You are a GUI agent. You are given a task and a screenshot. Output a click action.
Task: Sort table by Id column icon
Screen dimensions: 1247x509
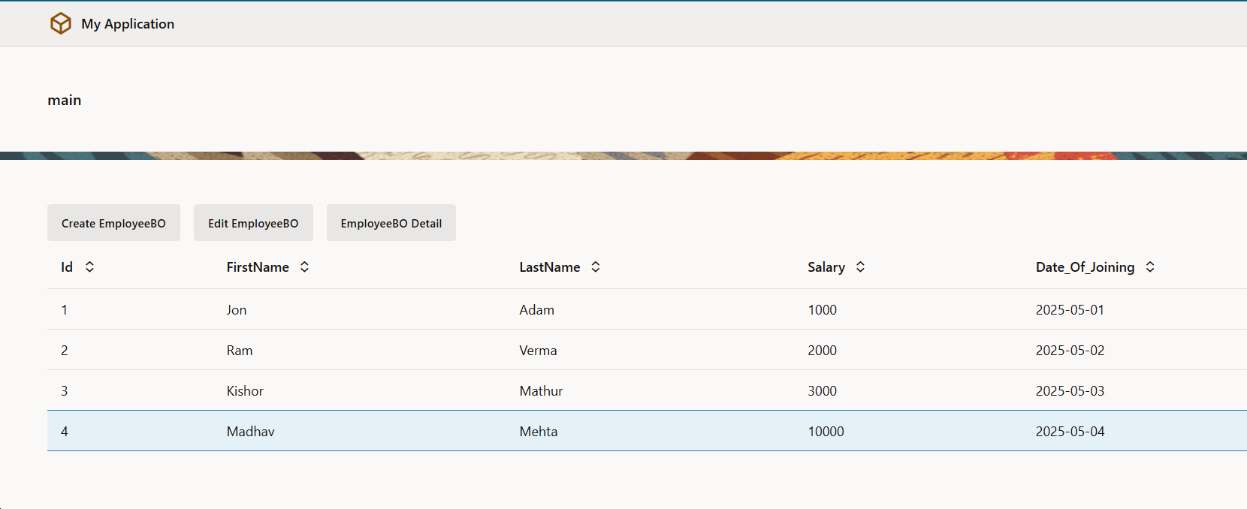coord(89,267)
